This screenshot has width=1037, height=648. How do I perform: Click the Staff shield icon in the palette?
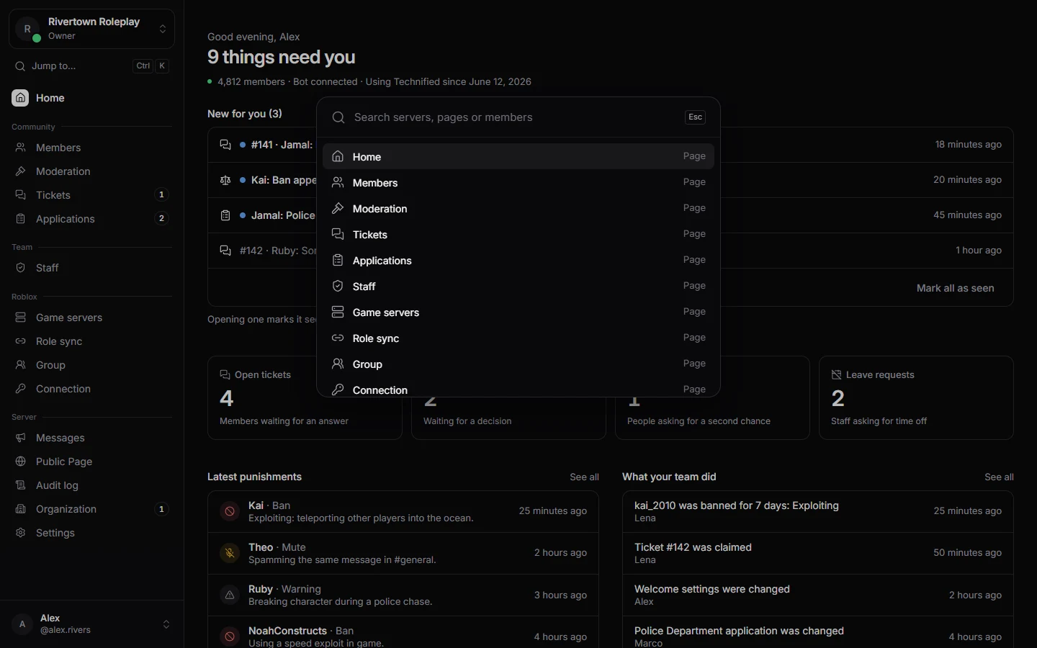(338, 286)
